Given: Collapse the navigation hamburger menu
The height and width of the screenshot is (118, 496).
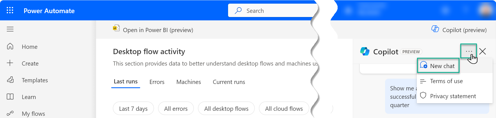Looking at the screenshot, I should point(10,29).
